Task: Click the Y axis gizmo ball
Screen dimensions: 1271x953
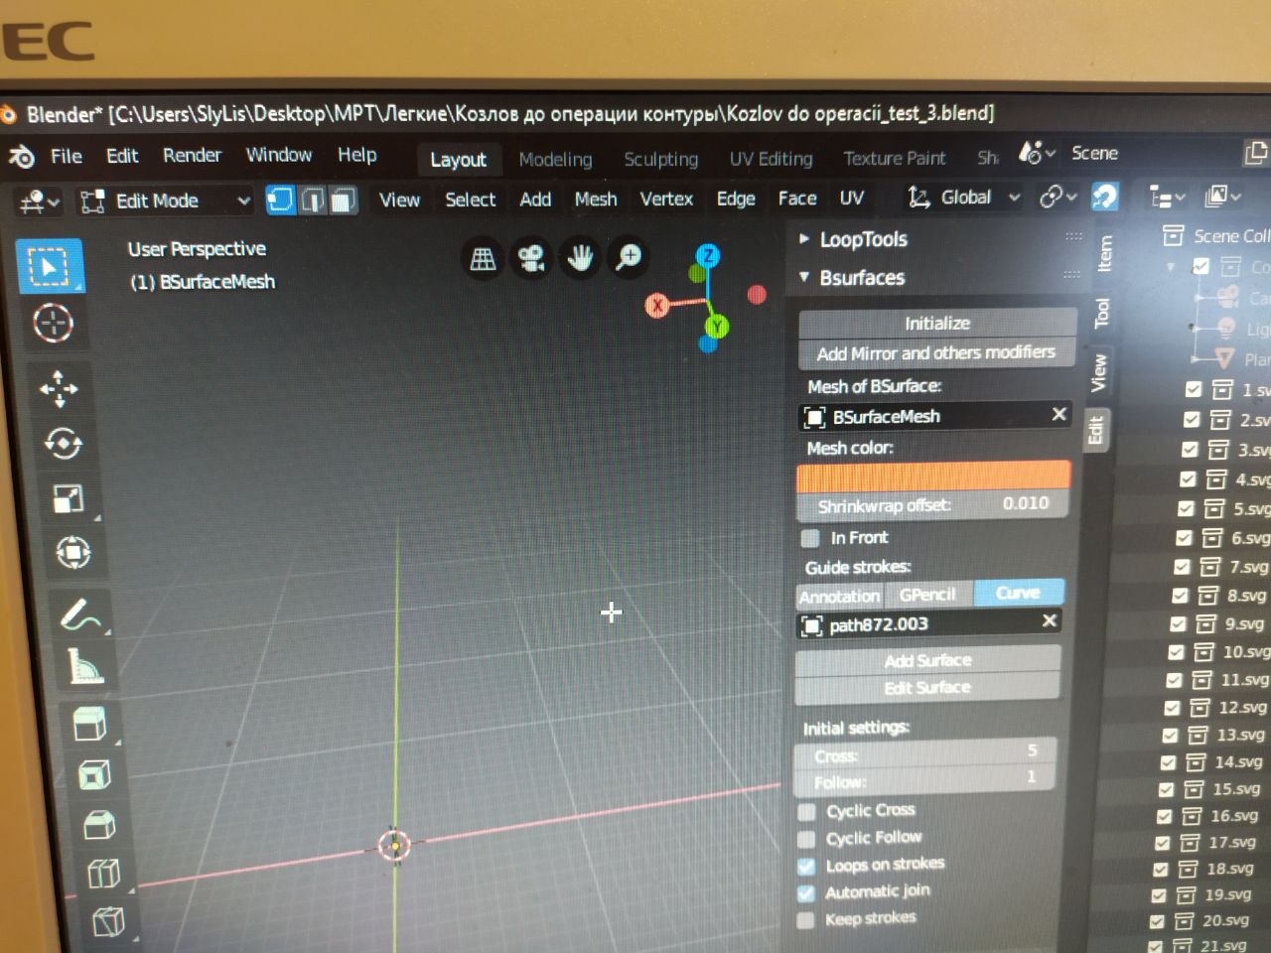Action: (x=717, y=326)
